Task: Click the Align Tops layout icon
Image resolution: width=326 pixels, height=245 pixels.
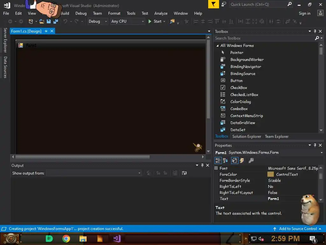Action: click(217, 21)
